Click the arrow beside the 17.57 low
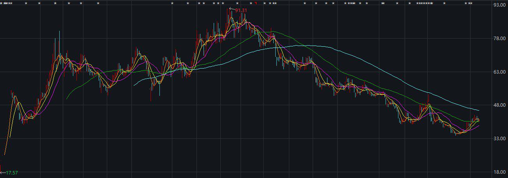Screen dimensions: 508x178 3,172
